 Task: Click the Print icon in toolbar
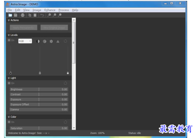23,15
